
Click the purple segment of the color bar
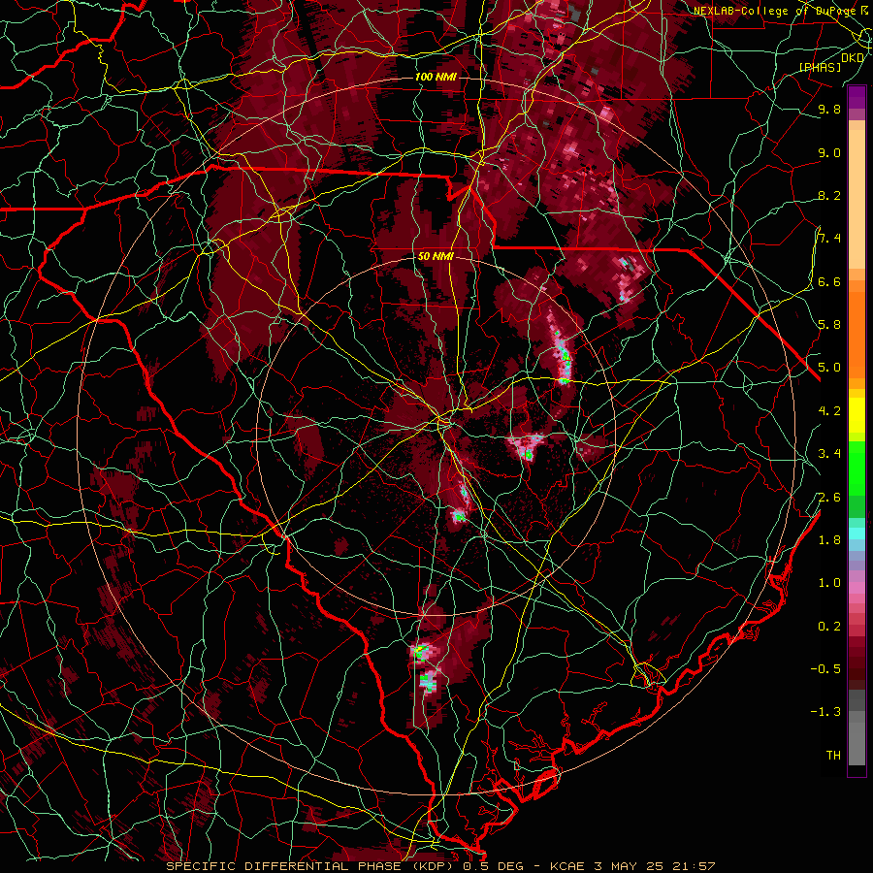pyautogui.click(x=857, y=97)
